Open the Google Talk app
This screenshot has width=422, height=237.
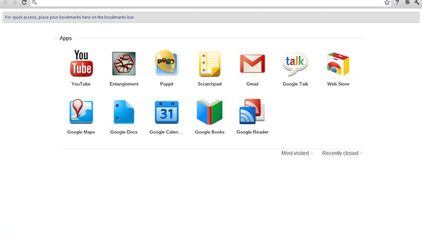click(x=295, y=63)
